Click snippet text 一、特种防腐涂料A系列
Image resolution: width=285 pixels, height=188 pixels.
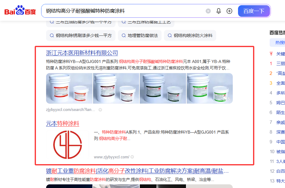click(116, 132)
